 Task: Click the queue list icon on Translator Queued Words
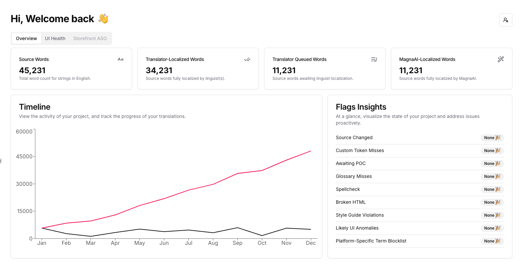tap(374, 59)
